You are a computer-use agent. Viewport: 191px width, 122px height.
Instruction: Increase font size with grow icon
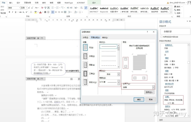click(x=29, y=8)
